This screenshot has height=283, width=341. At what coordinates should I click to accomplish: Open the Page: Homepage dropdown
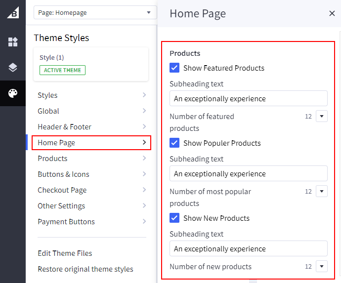[x=94, y=13]
